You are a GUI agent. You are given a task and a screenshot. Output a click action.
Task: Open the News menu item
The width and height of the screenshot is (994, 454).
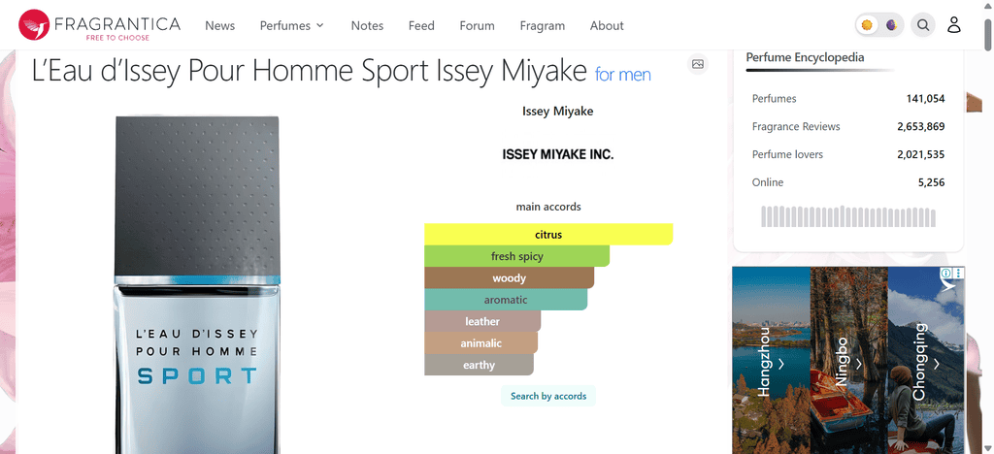click(220, 26)
